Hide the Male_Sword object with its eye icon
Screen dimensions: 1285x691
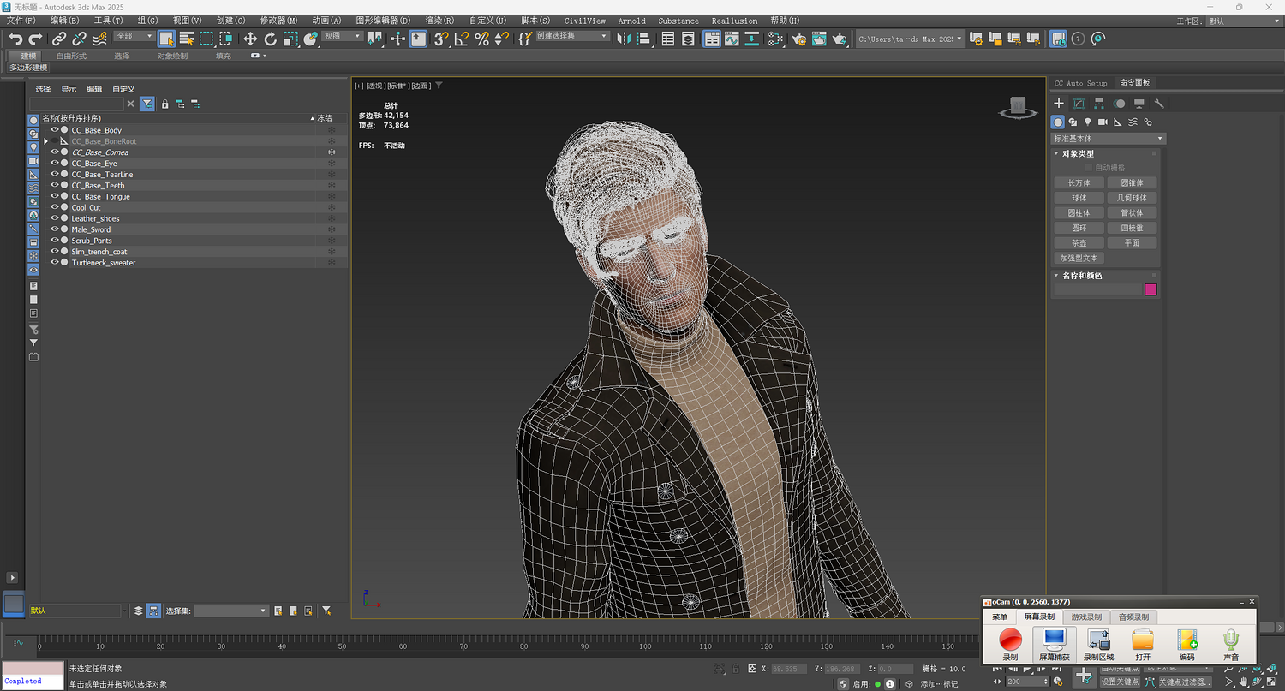pyautogui.click(x=54, y=229)
